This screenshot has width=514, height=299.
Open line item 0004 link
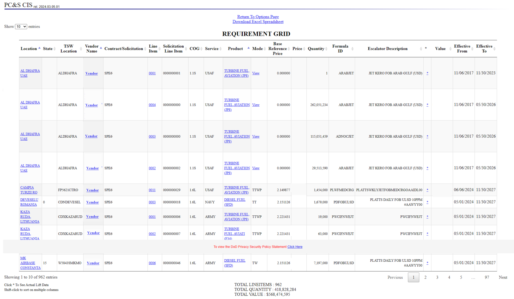(x=152, y=105)
